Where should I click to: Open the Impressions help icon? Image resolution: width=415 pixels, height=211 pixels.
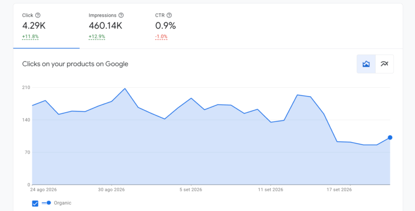pyautogui.click(x=121, y=15)
